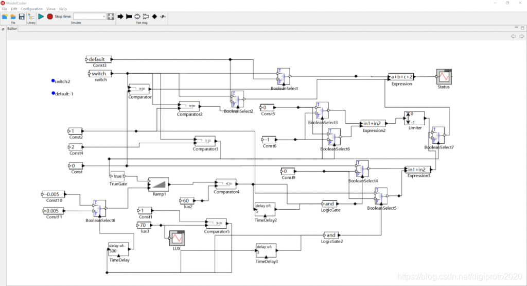Viewport: 527px width, 286px height.
Task: Start simulation with the green play button
Action: (x=41, y=16)
